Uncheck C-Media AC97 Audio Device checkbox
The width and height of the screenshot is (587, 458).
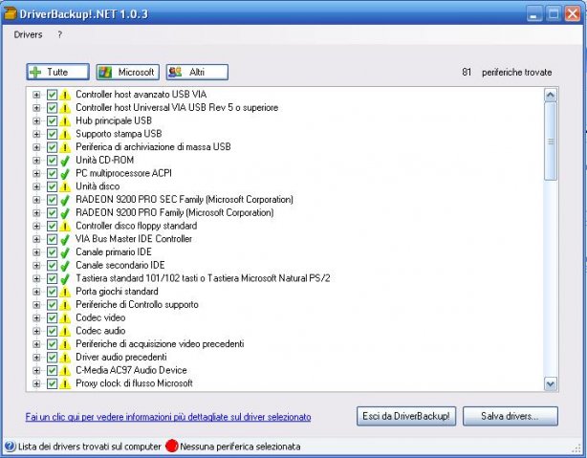[52, 370]
